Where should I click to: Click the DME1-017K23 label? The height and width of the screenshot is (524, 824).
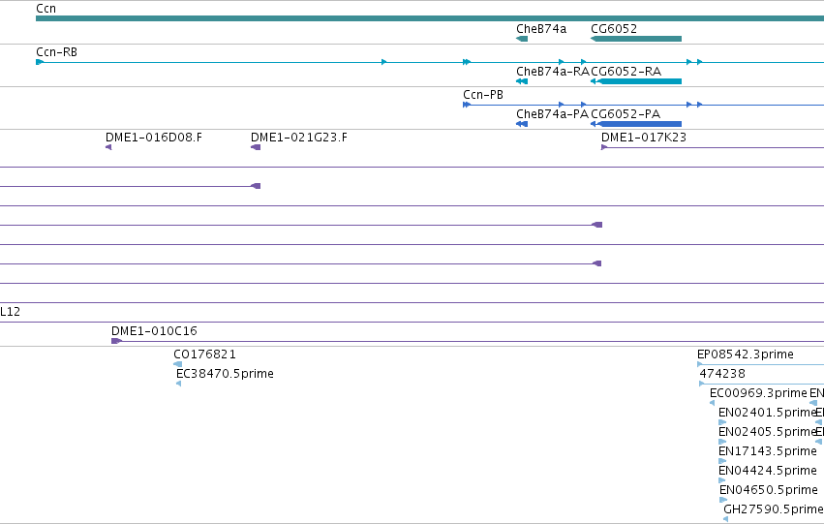[x=644, y=138]
